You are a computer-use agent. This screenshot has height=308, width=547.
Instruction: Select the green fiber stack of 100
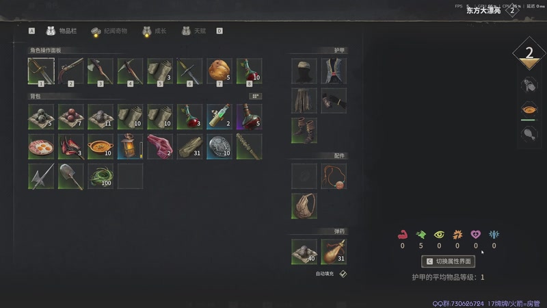click(x=101, y=177)
